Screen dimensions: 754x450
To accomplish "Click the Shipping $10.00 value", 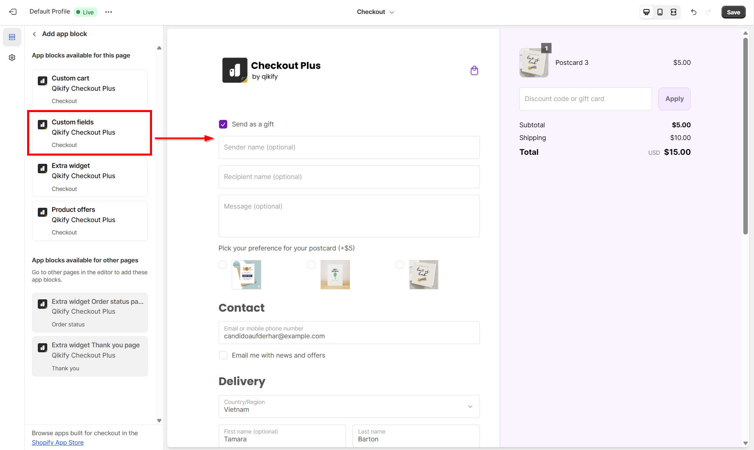I will point(680,138).
